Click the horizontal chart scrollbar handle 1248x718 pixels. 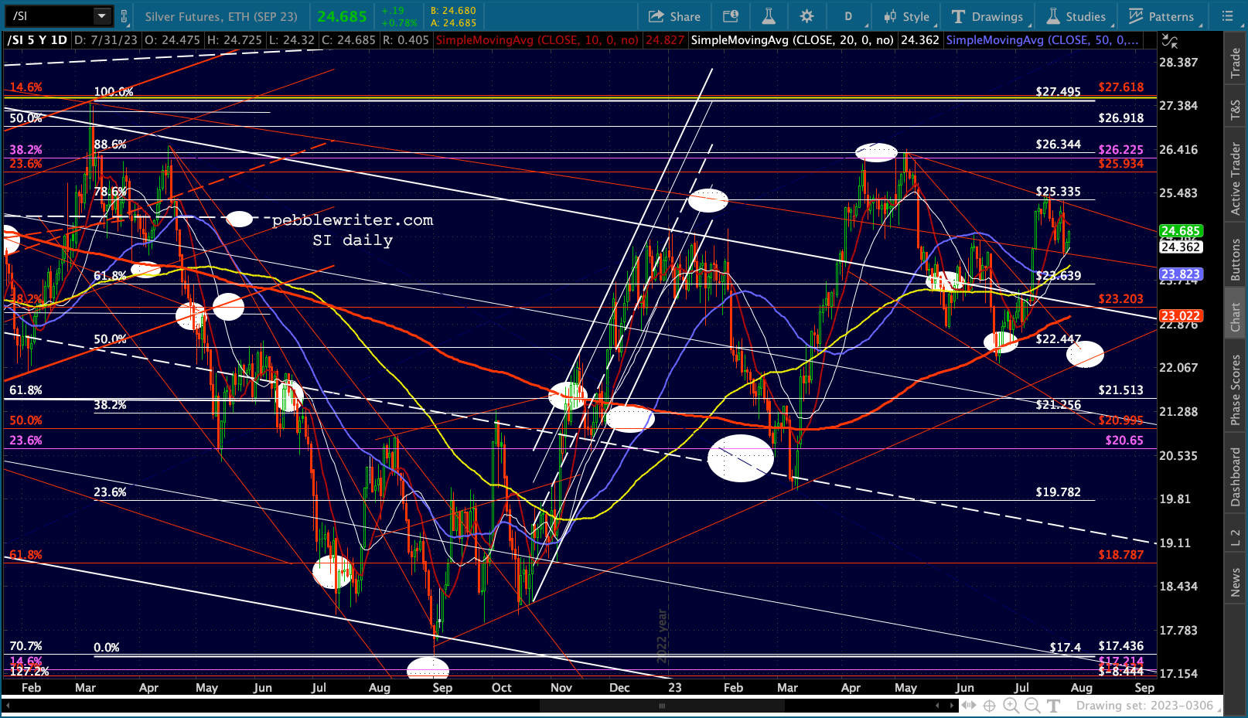pos(662,706)
